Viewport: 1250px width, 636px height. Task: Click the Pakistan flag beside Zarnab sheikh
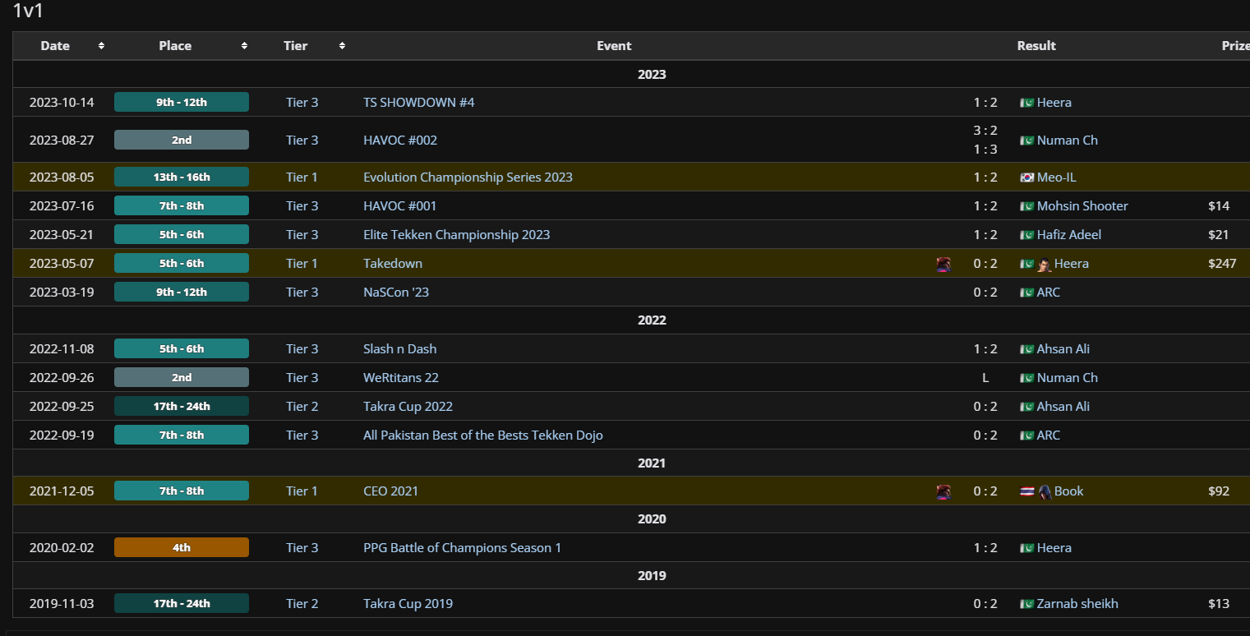click(x=1026, y=604)
